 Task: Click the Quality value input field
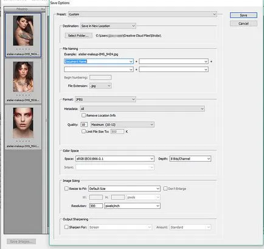pos(84,125)
